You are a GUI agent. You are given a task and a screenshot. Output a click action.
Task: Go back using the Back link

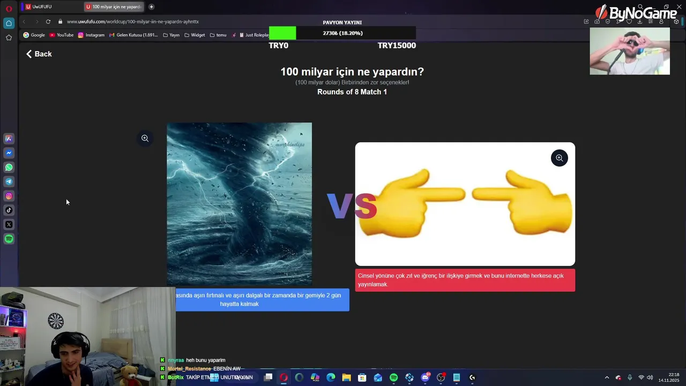tap(39, 54)
